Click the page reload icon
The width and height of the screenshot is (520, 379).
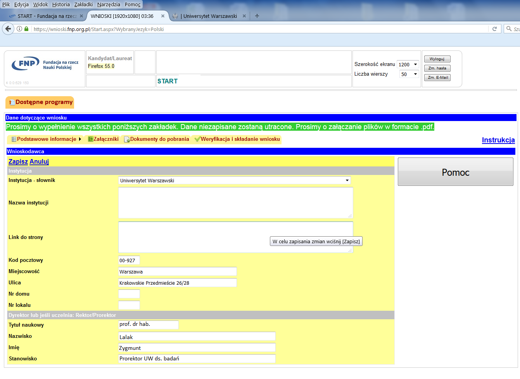pyautogui.click(x=494, y=29)
